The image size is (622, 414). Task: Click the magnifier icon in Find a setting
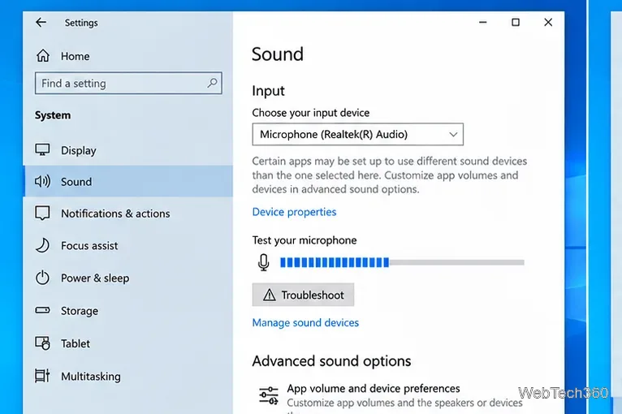(212, 83)
